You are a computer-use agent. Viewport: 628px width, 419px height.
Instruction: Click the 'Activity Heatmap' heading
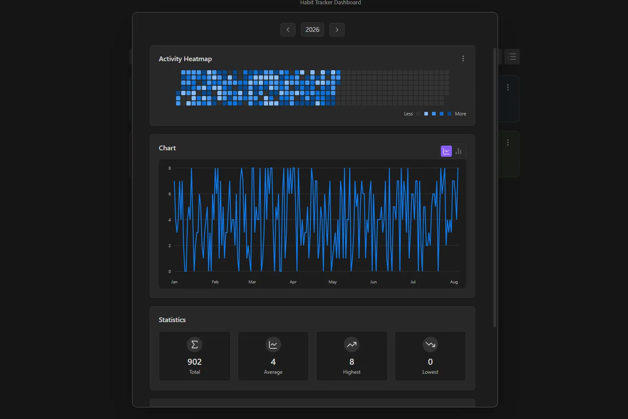click(x=185, y=59)
